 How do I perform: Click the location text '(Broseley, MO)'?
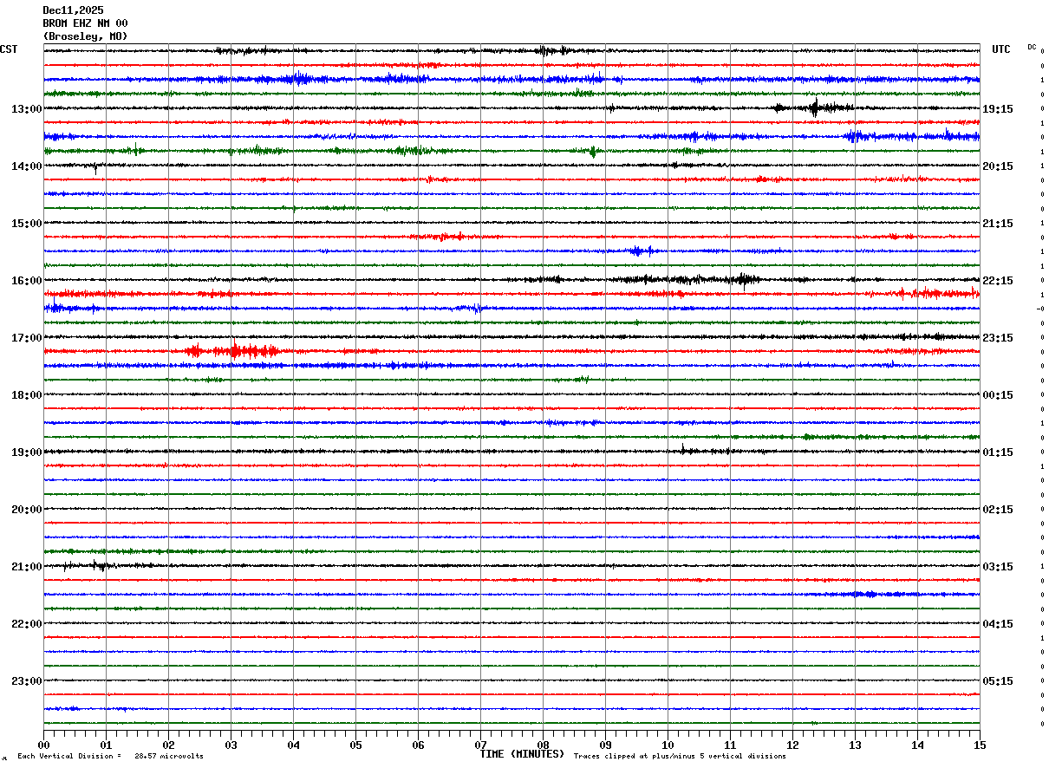[x=85, y=36]
